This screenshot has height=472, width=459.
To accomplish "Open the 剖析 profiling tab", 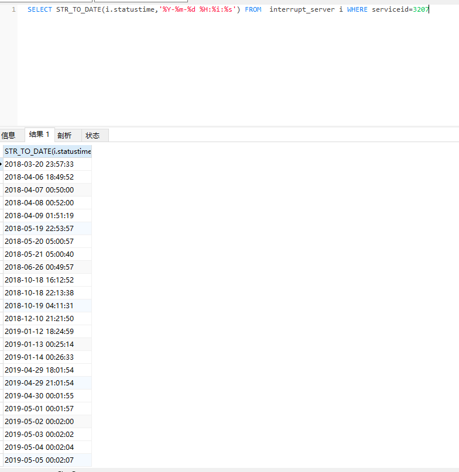I will [x=64, y=135].
